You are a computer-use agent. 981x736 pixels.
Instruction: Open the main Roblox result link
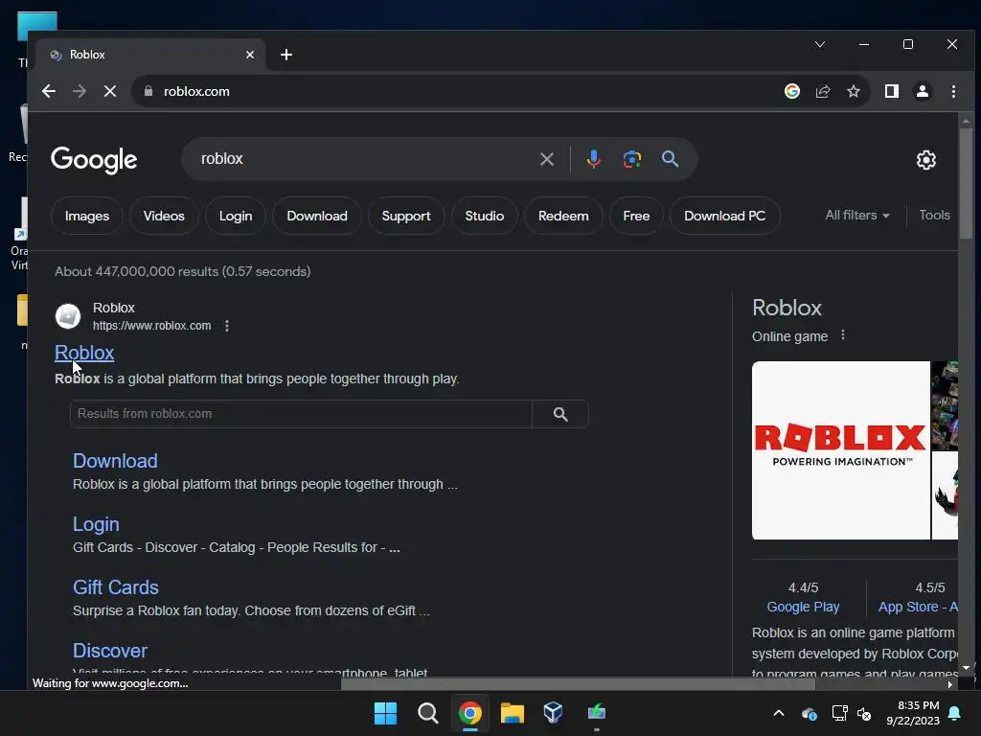coord(84,353)
